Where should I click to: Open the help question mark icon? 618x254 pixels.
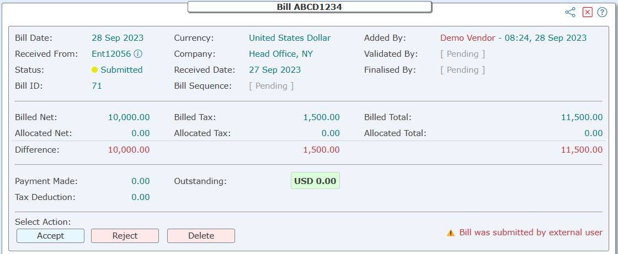coord(602,13)
